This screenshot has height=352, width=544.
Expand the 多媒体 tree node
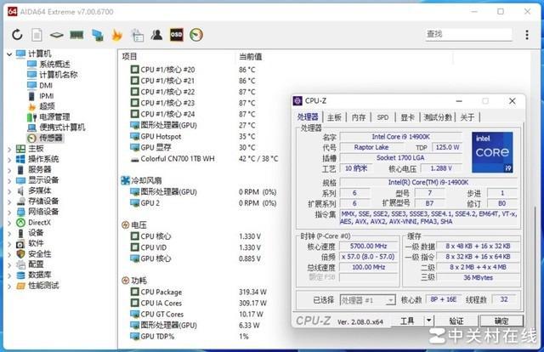(9, 191)
